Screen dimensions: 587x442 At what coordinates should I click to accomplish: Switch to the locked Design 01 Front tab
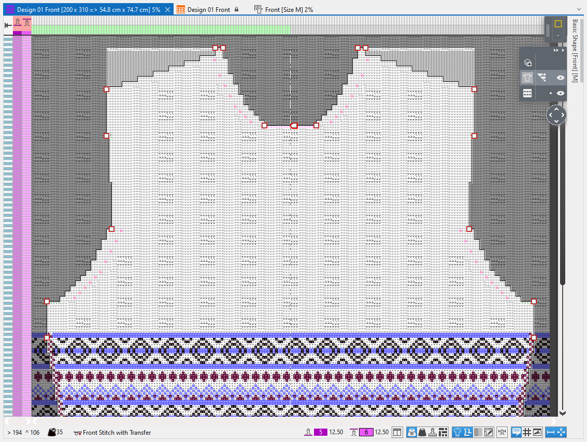point(208,9)
